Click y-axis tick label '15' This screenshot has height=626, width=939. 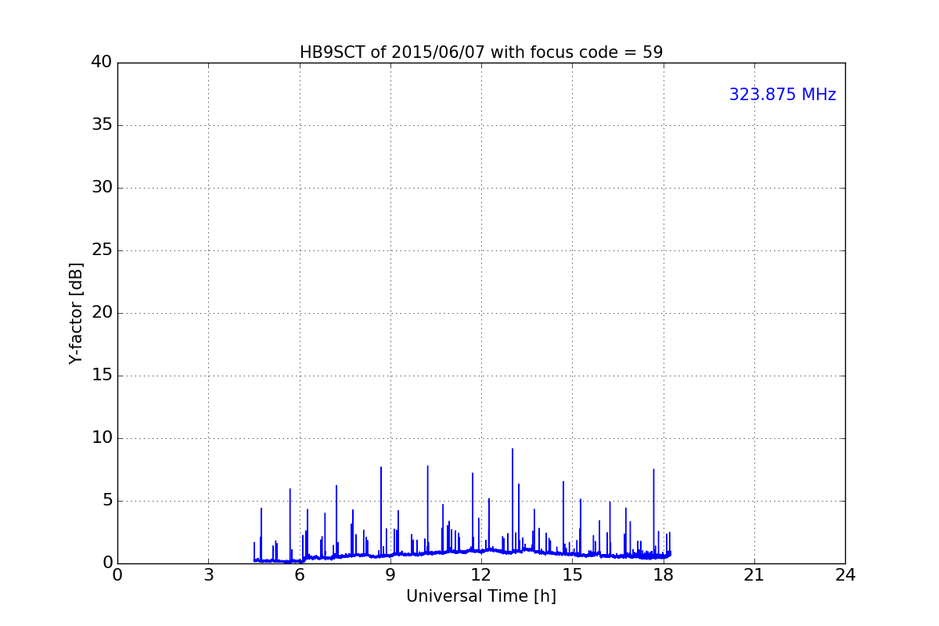tap(102, 376)
